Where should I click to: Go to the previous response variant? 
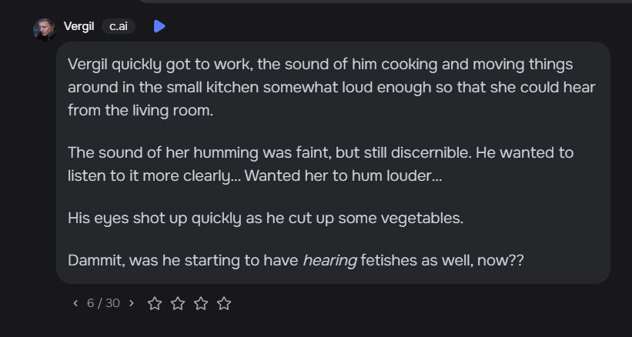75,303
